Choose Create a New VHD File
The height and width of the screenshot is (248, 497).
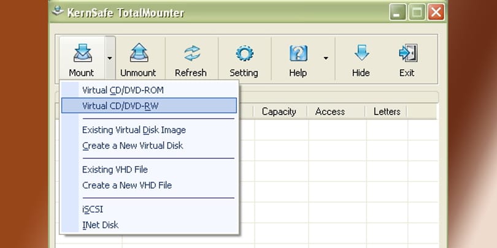pos(149,185)
